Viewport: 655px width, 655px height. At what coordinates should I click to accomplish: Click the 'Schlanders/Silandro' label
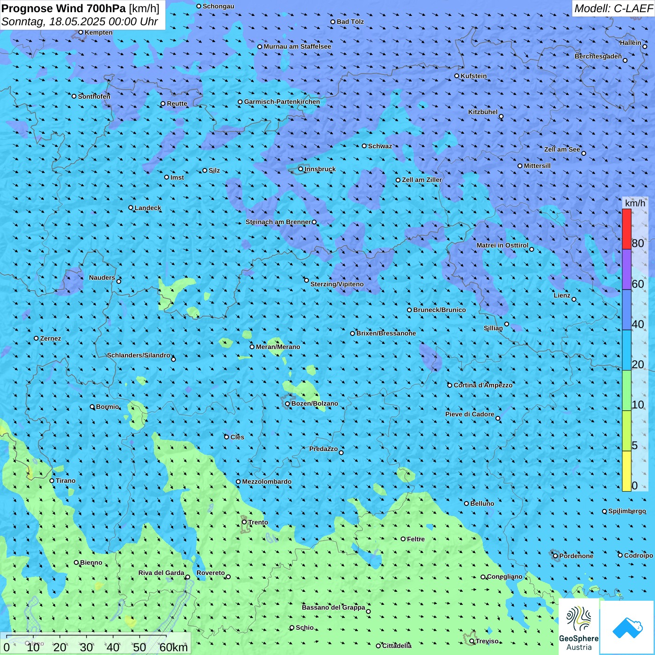(138, 355)
